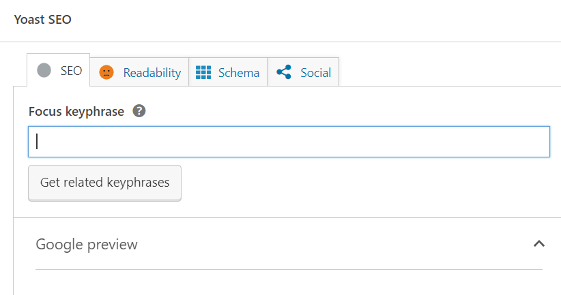The height and width of the screenshot is (295, 561).
Task: Toggle the Yoast SEO panel title
Action: (x=42, y=19)
